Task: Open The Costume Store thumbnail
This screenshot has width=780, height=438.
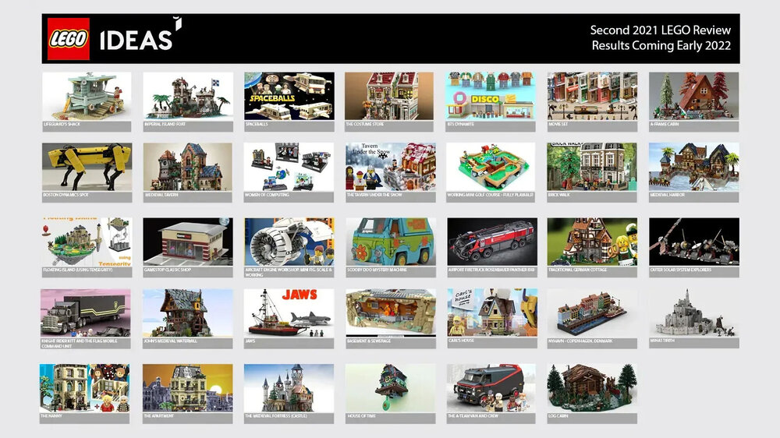Action: coord(389,97)
